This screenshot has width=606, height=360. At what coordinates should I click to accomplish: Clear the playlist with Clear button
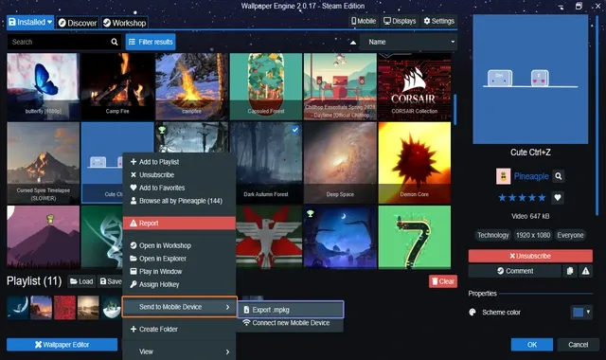(x=443, y=281)
